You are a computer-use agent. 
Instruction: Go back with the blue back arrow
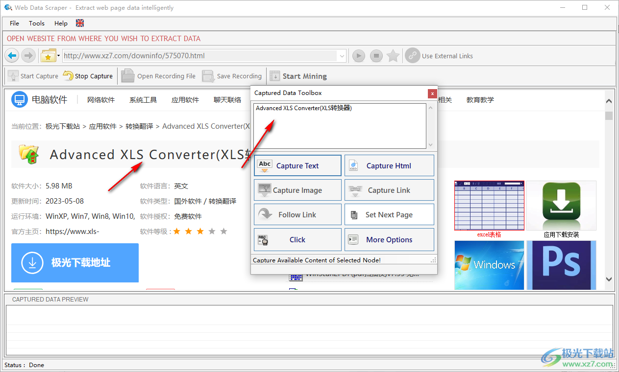coord(13,56)
